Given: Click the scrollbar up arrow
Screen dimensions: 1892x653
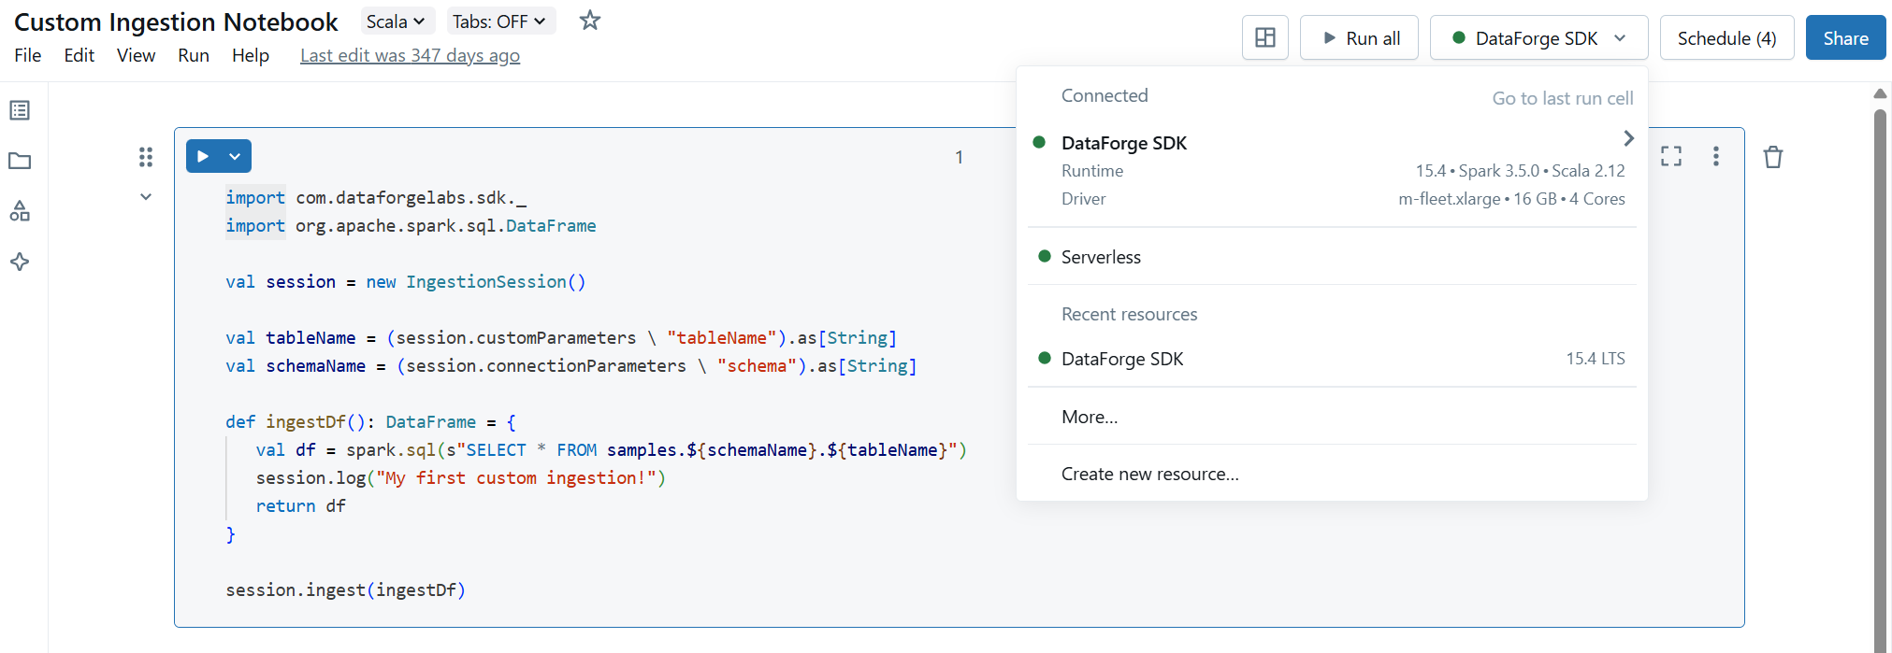Looking at the screenshot, I should (x=1880, y=93).
